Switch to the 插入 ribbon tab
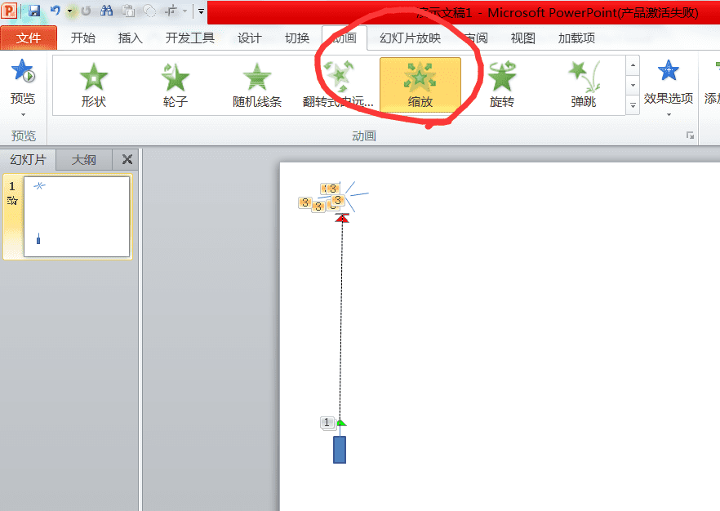This screenshot has width=720, height=511. point(131,38)
